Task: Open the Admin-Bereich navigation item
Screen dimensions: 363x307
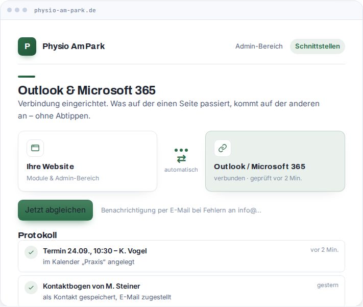Action: (x=259, y=46)
